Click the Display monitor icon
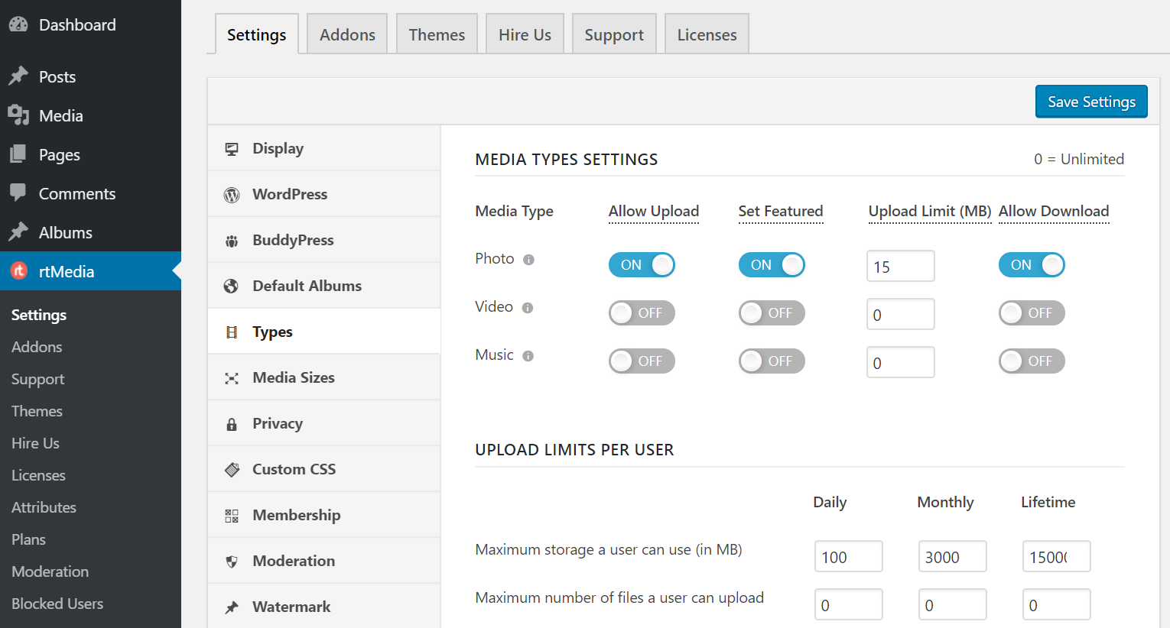 click(x=232, y=147)
